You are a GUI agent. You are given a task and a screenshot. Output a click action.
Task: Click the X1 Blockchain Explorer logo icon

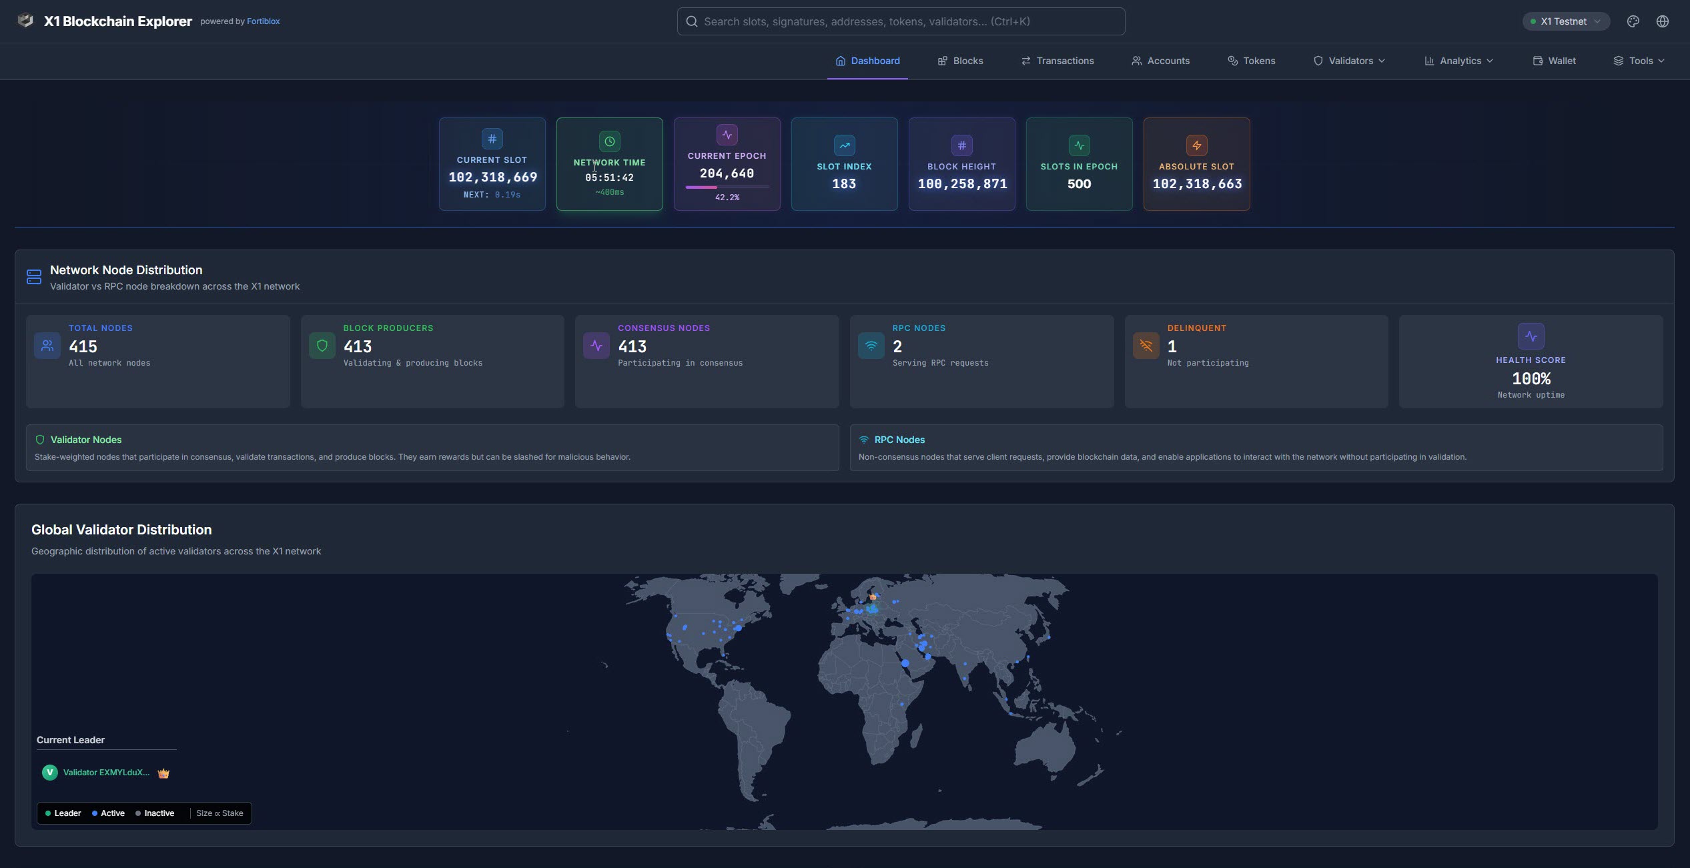click(x=25, y=21)
